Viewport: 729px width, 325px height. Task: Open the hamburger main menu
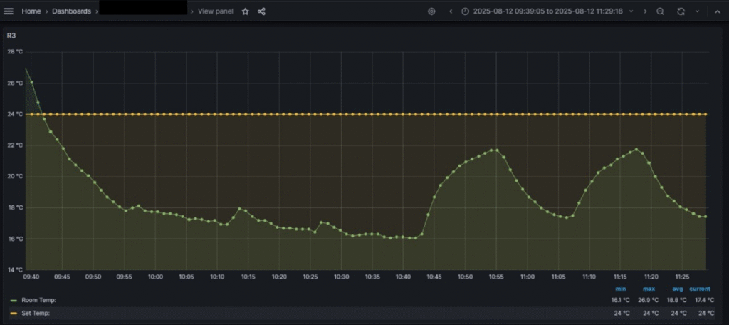pos(9,11)
